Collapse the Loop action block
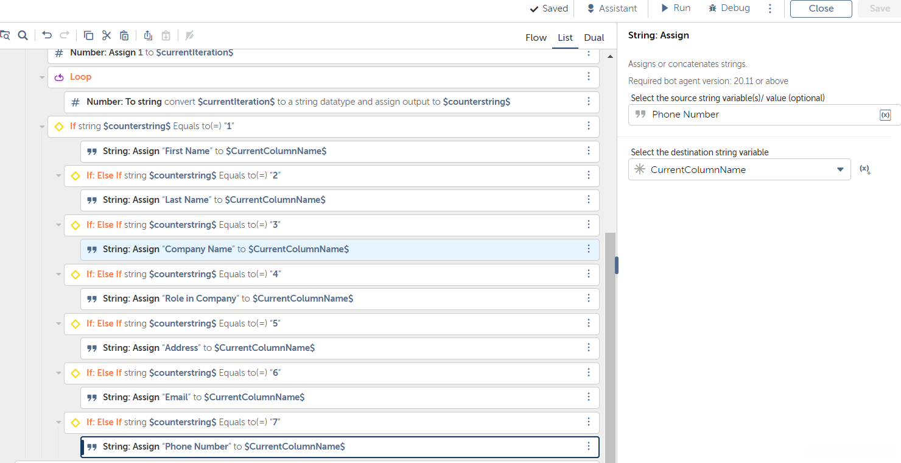The width and height of the screenshot is (901, 463). click(42, 77)
